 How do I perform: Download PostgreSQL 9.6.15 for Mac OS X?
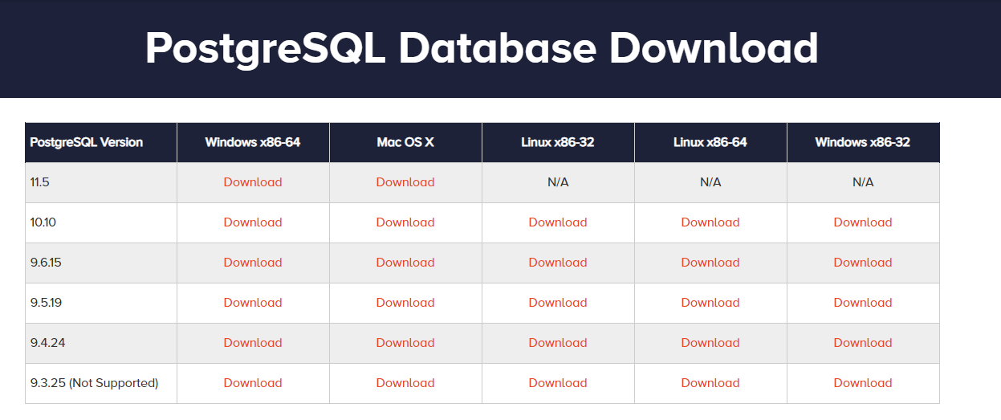click(405, 263)
